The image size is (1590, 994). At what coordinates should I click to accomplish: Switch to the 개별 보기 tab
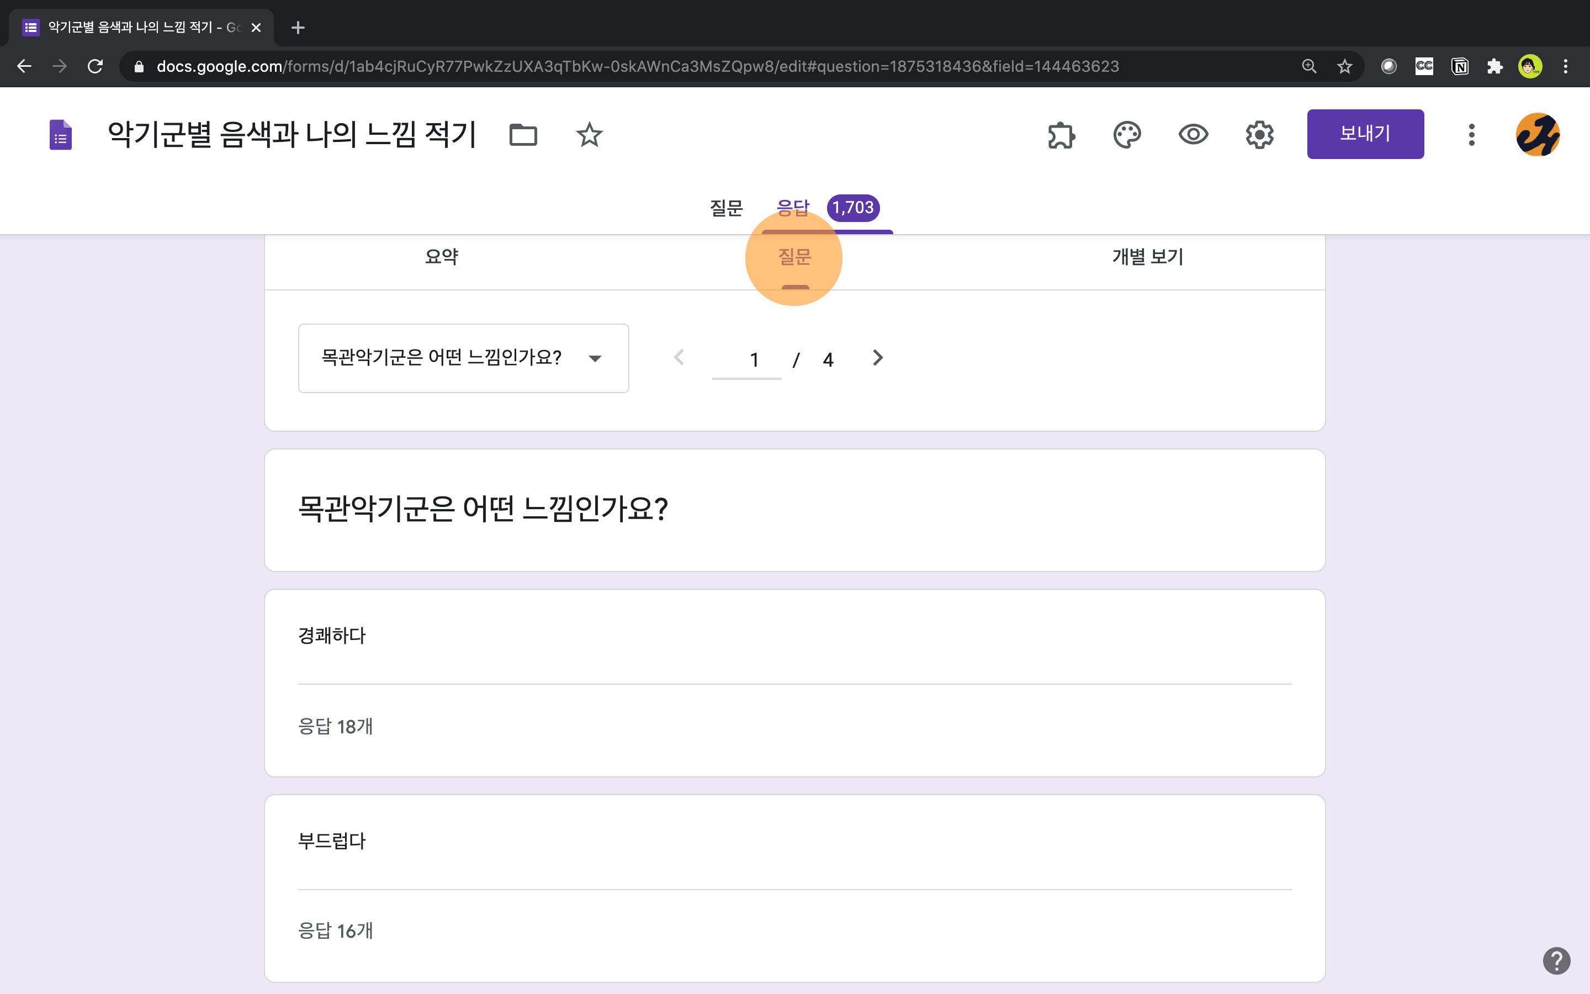[x=1147, y=257]
